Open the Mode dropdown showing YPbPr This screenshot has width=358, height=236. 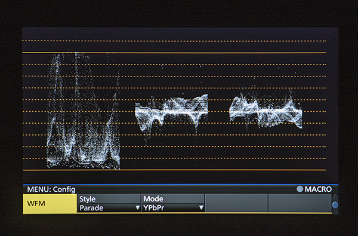click(x=173, y=208)
